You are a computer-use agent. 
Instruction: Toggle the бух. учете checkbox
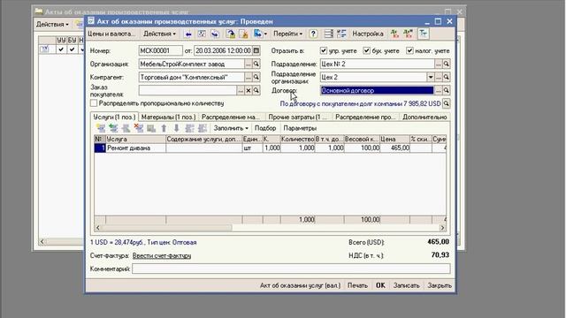coord(366,51)
